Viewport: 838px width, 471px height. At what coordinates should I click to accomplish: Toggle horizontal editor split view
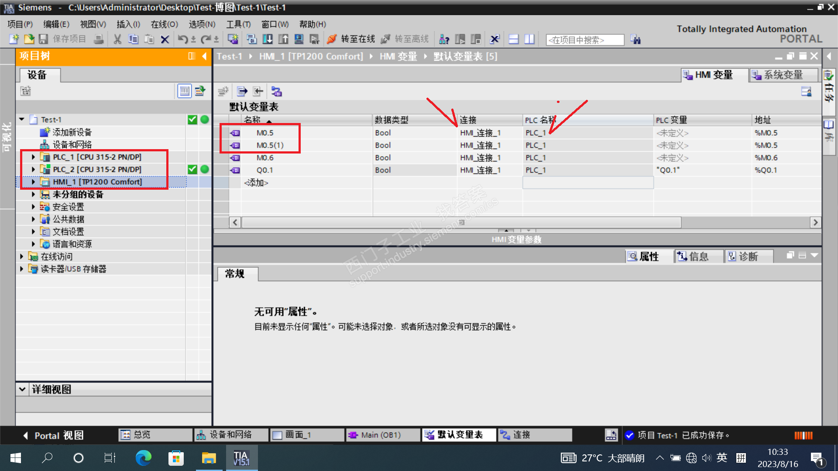point(514,39)
